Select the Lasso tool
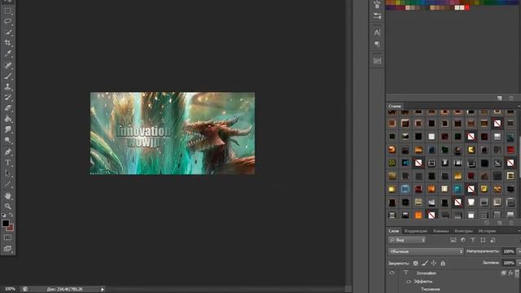This screenshot has width=521, height=293. point(7,21)
